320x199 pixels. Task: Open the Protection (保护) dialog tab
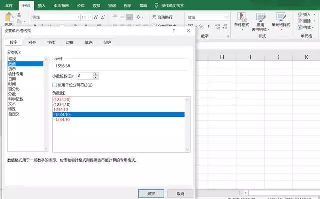click(x=107, y=42)
